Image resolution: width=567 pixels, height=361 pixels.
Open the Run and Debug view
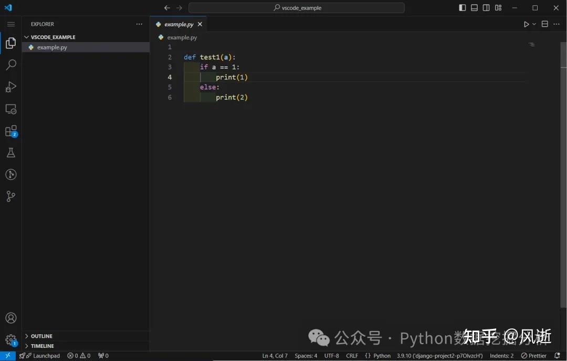pos(10,87)
